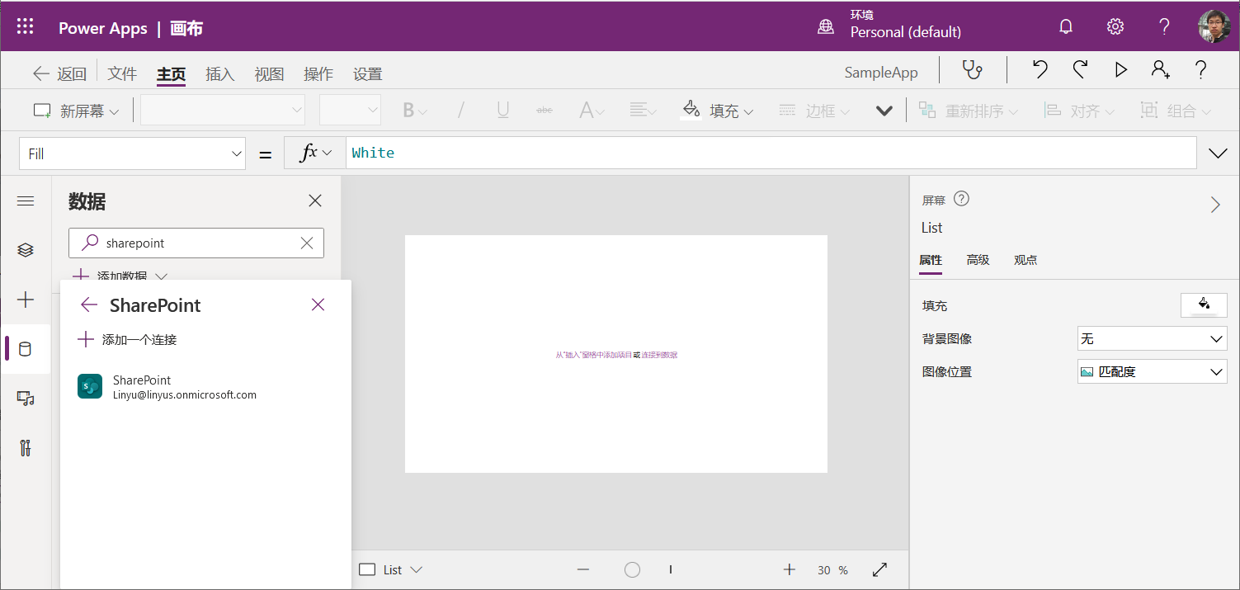
Task: Toggle the hamburger menu in left rail
Action: tap(26, 201)
